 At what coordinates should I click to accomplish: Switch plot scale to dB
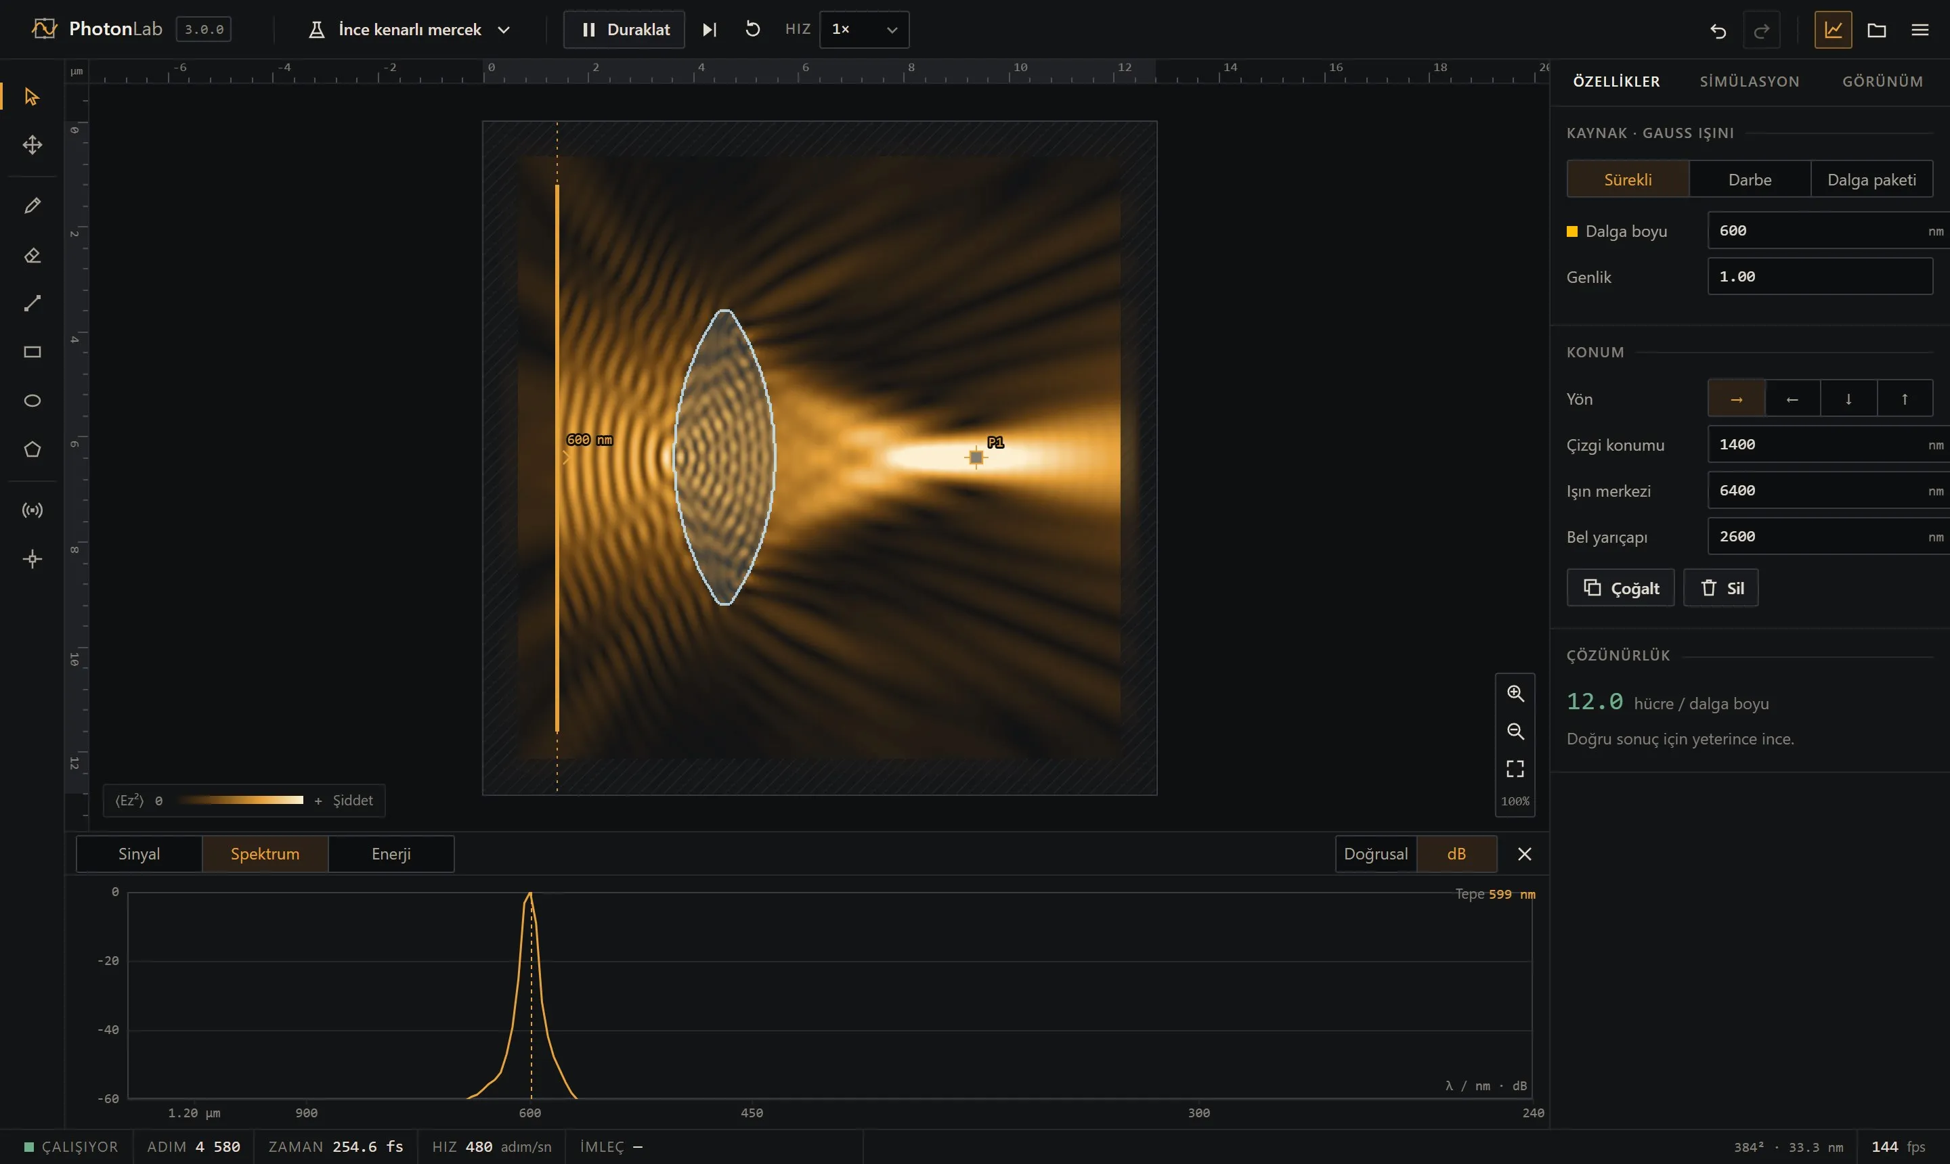(1456, 854)
